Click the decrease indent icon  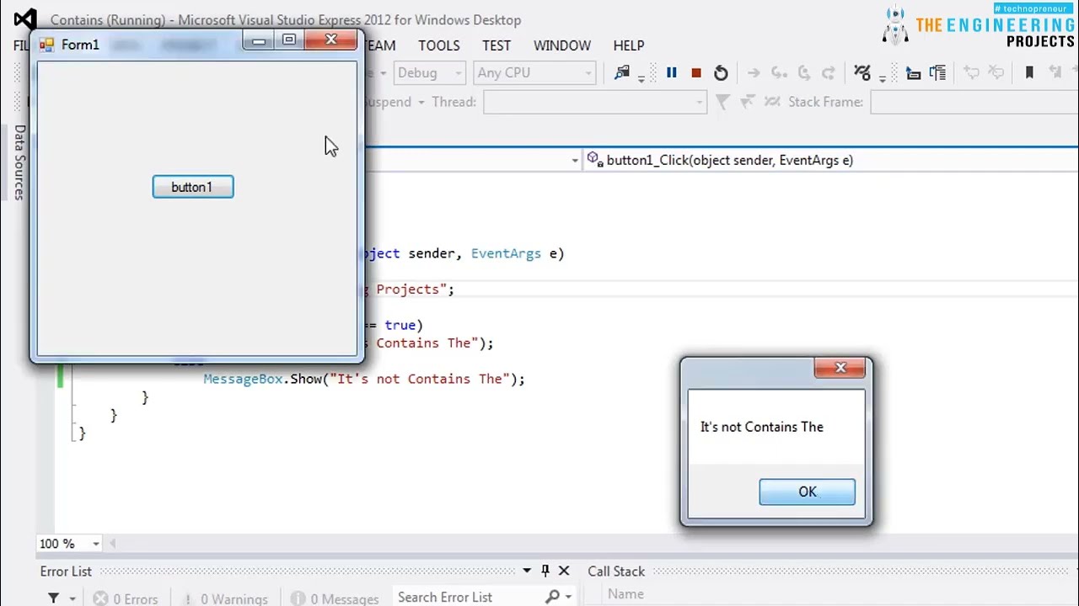913,73
